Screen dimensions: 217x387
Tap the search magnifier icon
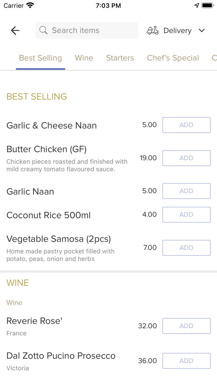tap(44, 30)
